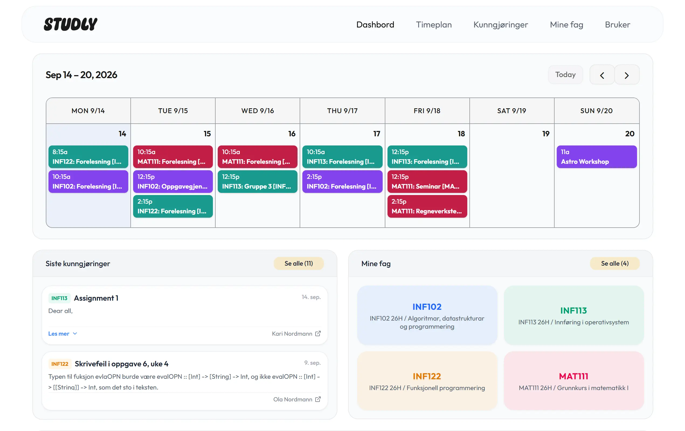This screenshot has height=431, width=685.
Task: Open the Timeplan nav item
Action: pos(434,25)
